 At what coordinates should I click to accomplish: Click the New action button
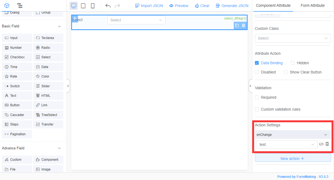tap(293, 158)
